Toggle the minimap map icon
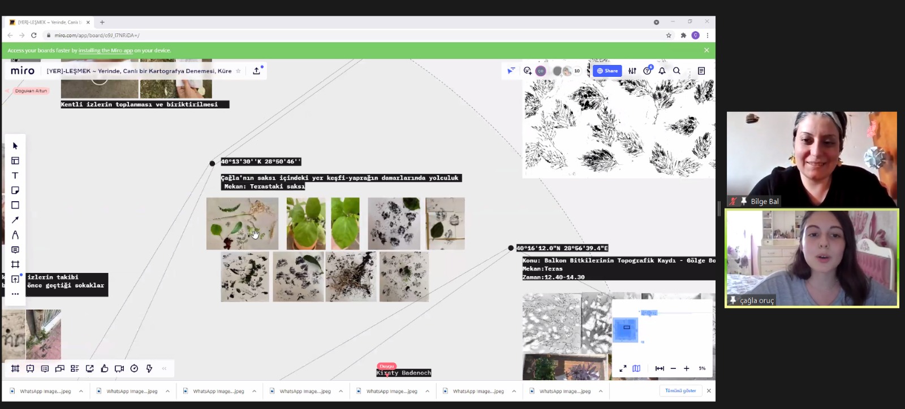This screenshot has height=409, width=905. point(636,368)
